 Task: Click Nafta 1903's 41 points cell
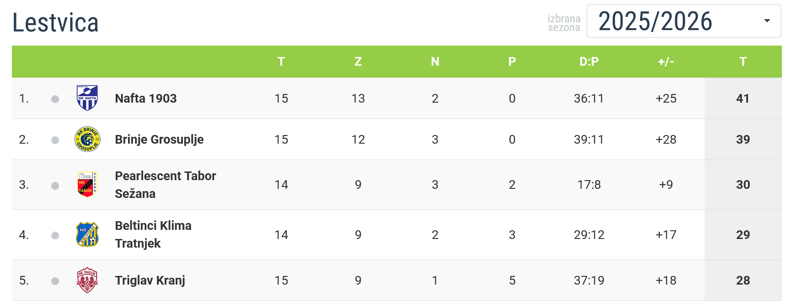(743, 98)
